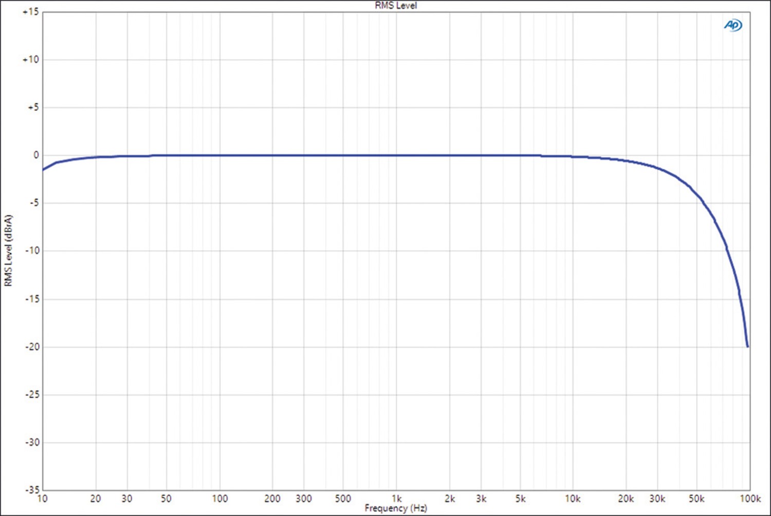This screenshot has height=516, width=771.
Task: Click the 10k frequency tick label
Action: coord(573,499)
